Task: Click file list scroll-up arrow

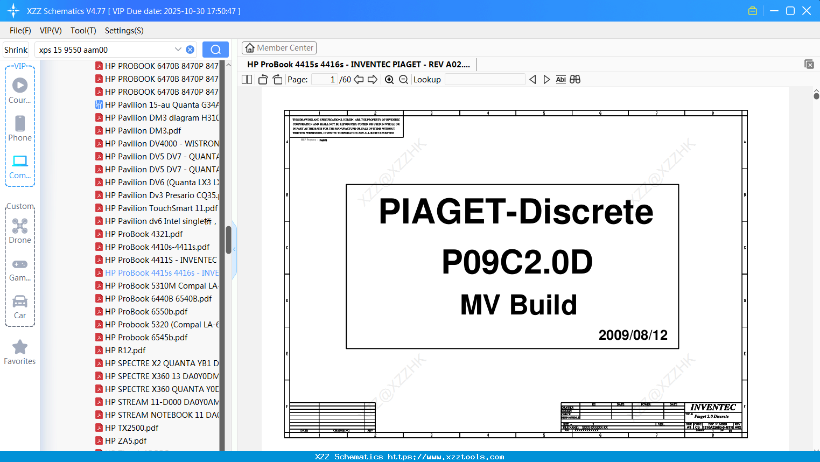Action: [x=228, y=65]
